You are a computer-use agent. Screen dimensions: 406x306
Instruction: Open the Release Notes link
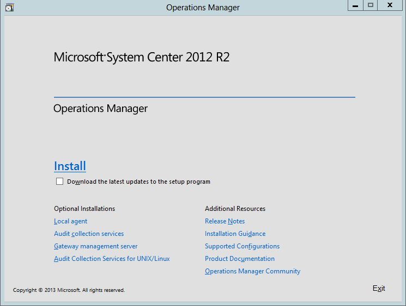225,221
